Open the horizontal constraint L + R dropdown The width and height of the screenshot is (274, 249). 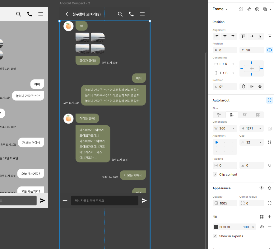pos(225,64)
